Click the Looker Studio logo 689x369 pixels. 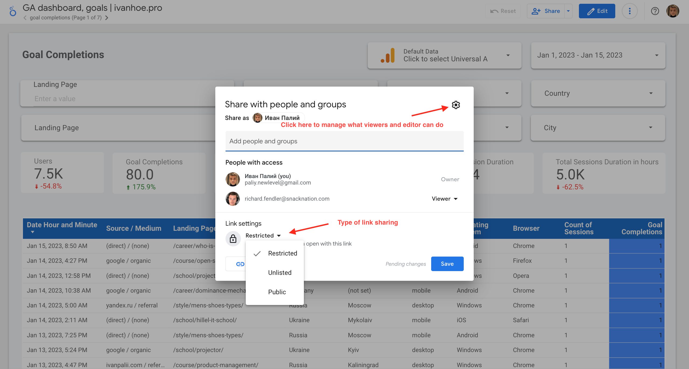tap(13, 11)
